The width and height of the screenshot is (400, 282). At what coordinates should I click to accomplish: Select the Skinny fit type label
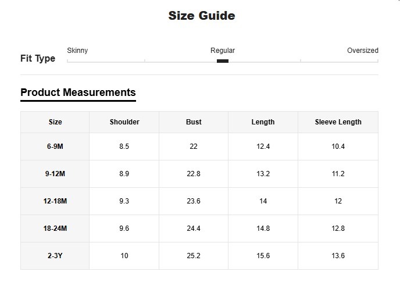[77, 51]
